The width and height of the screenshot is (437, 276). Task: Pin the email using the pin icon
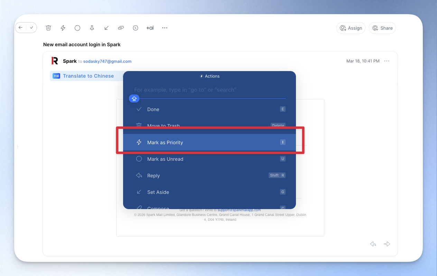pos(92,28)
